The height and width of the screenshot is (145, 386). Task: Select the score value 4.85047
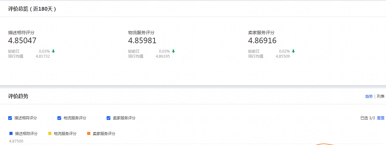click(22, 40)
